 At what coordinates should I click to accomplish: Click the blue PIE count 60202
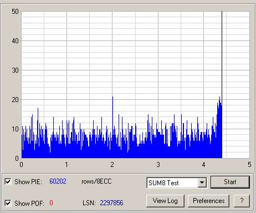click(x=58, y=181)
